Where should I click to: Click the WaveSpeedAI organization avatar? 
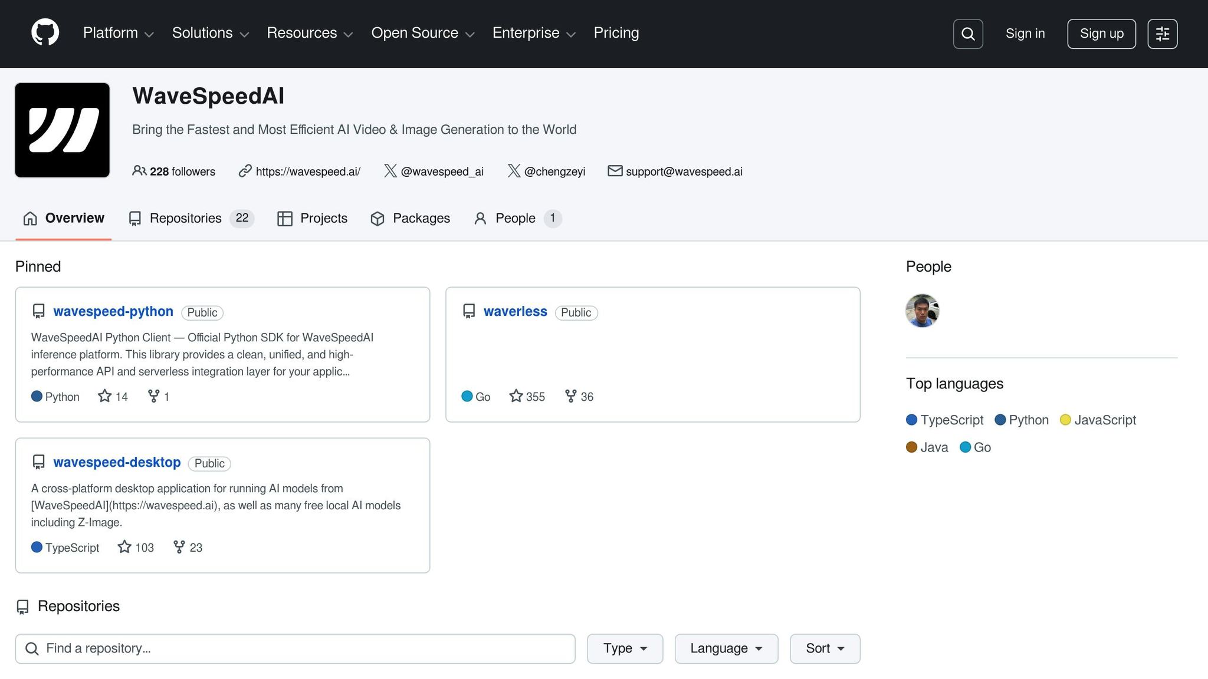pyautogui.click(x=63, y=130)
